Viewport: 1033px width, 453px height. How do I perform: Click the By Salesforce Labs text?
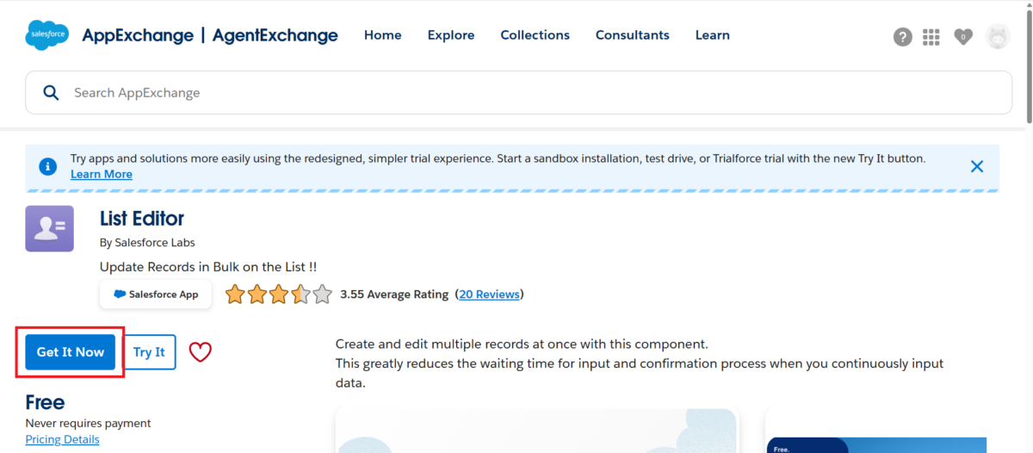(147, 243)
